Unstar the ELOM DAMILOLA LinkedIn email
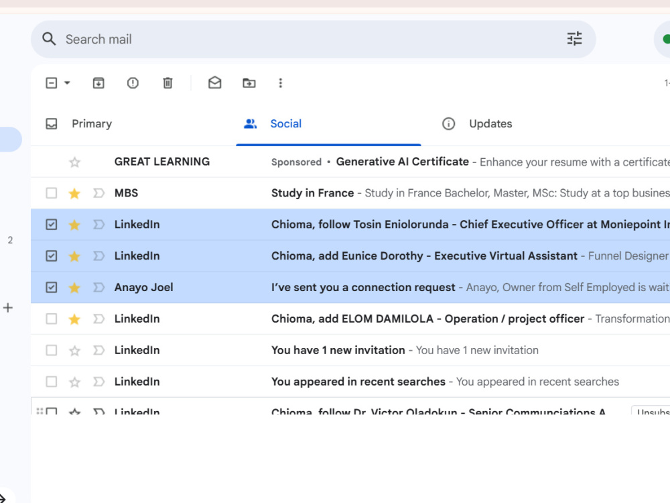The width and height of the screenshot is (670, 503). 74,319
